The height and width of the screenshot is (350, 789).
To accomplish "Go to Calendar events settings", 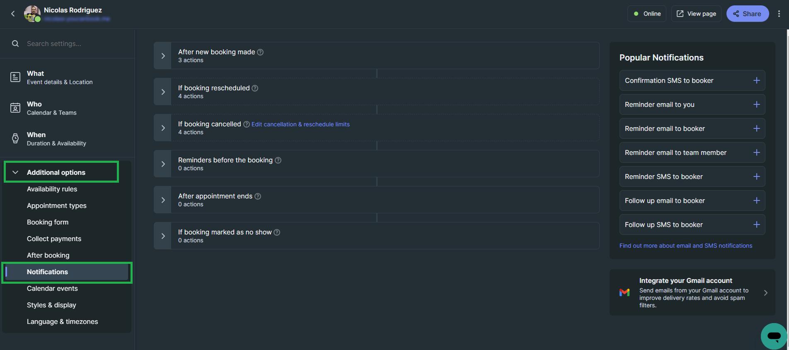I will [x=52, y=288].
